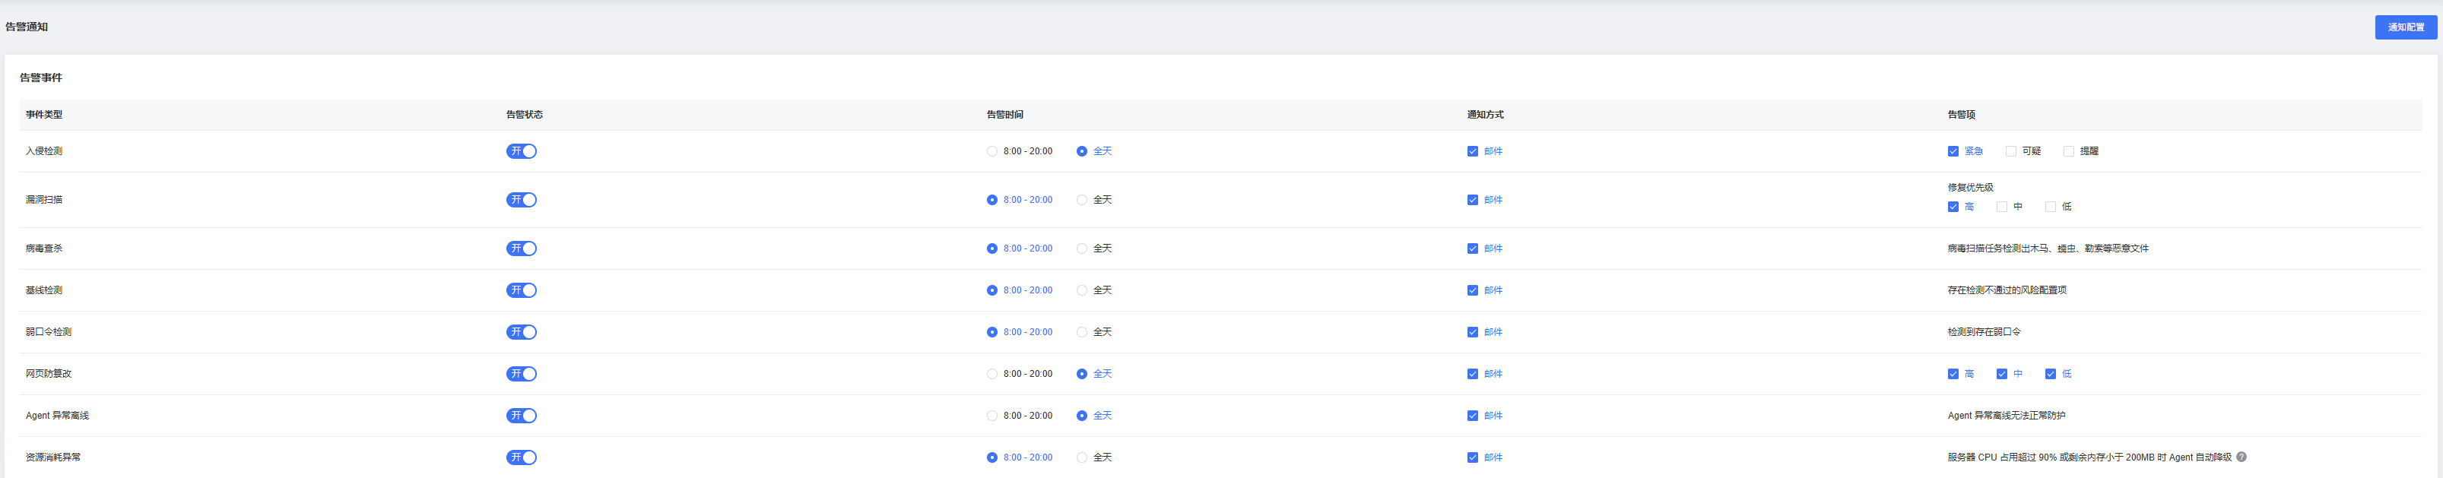
Task: Toggle the 基线检测 alert switch
Action: tap(522, 290)
